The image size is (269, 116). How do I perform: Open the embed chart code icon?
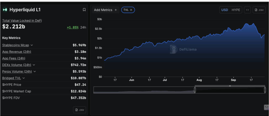pos(247,10)
